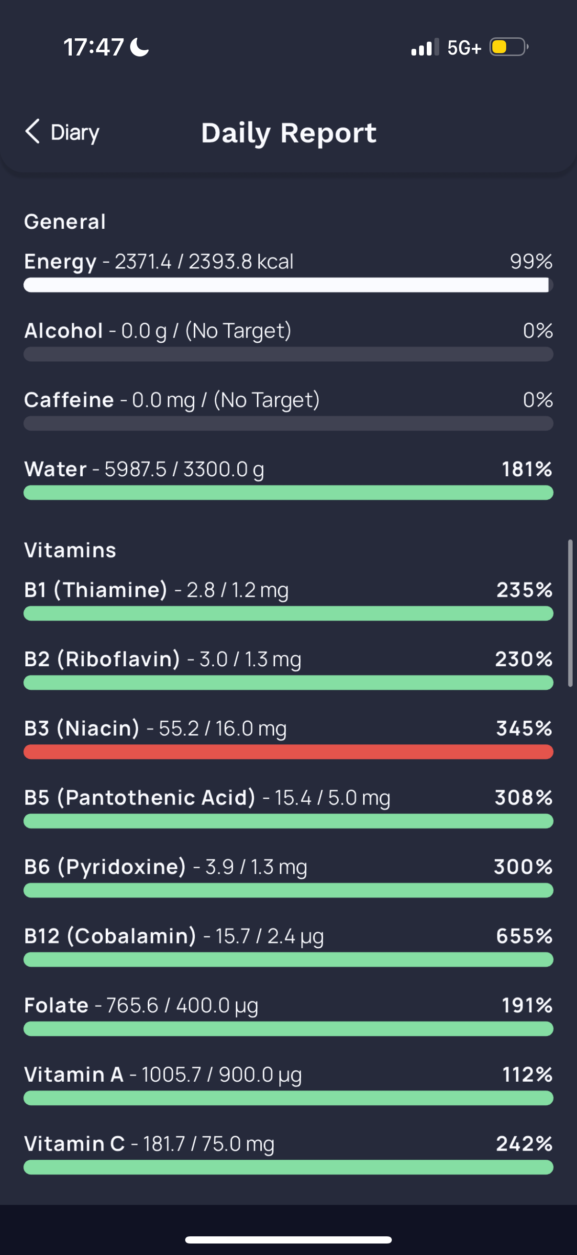Select the Vitamins section header
This screenshot has height=1255, width=577.
click(x=70, y=550)
